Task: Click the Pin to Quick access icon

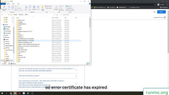Action: click(4, 8)
